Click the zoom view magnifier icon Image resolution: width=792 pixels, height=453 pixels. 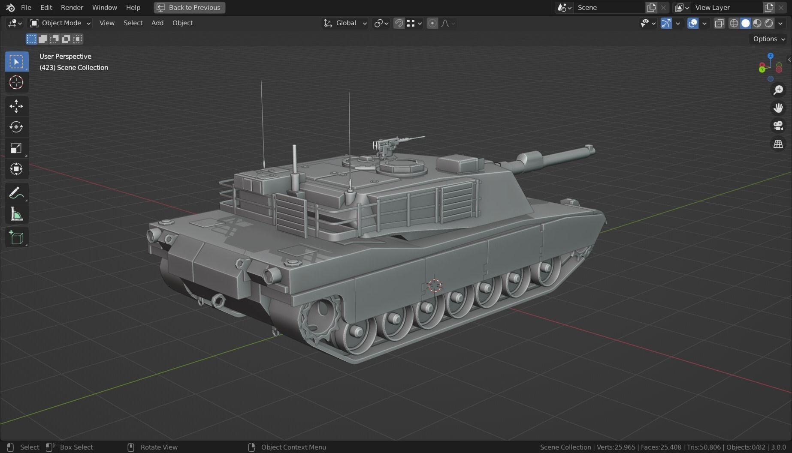[x=778, y=90]
